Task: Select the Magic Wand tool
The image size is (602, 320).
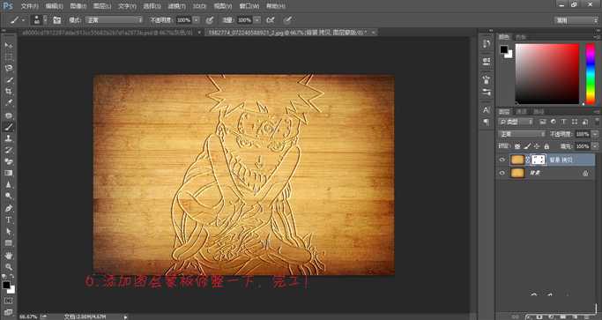Action: 8,80
